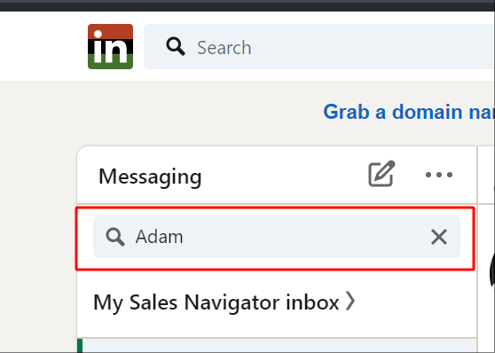Screen dimensions: 495x353
Task: Open the 'Grab a domain name' ad link
Action: click(x=409, y=112)
